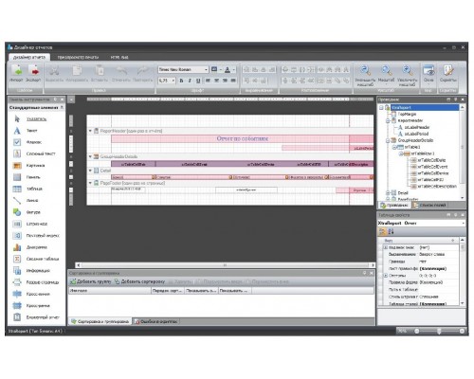Adjust the zoom slider in status bar
The image size is (474, 379).
point(439,331)
